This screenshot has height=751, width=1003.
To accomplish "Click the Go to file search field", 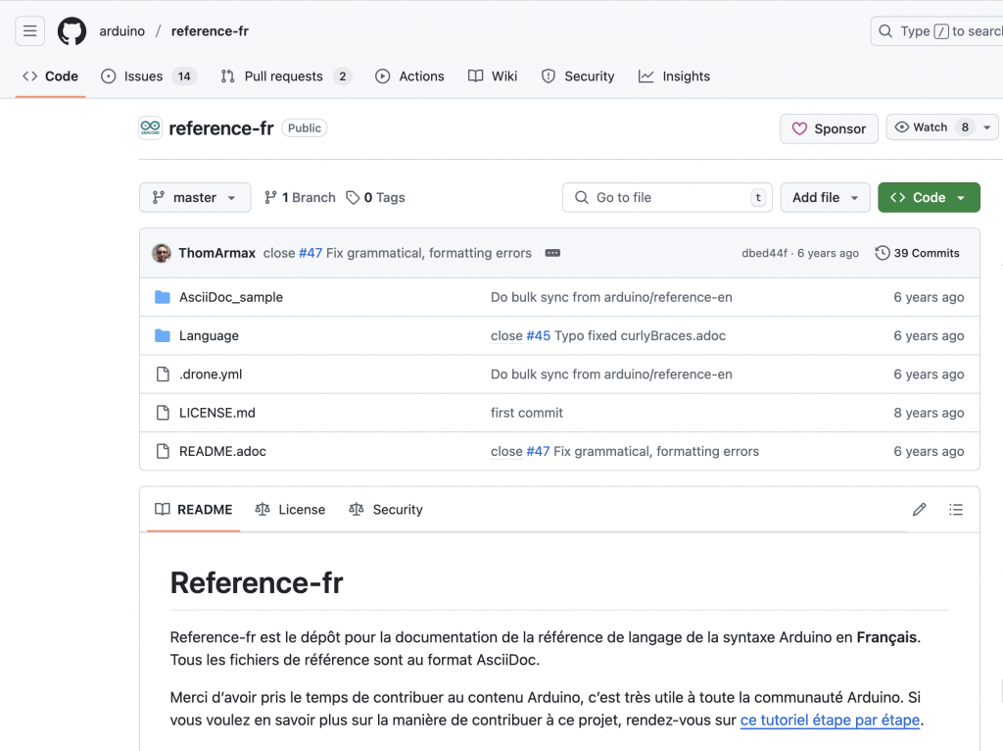I will click(667, 197).
